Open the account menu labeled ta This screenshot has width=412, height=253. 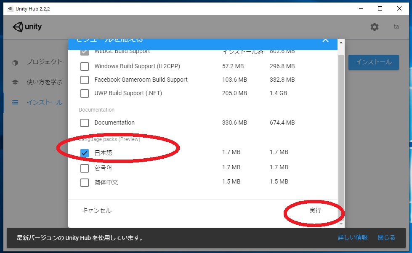(396, 27)
